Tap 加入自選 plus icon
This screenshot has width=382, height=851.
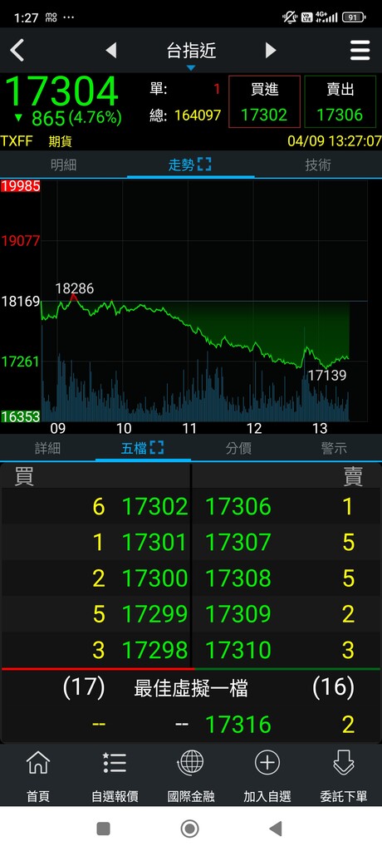(267, 763)
